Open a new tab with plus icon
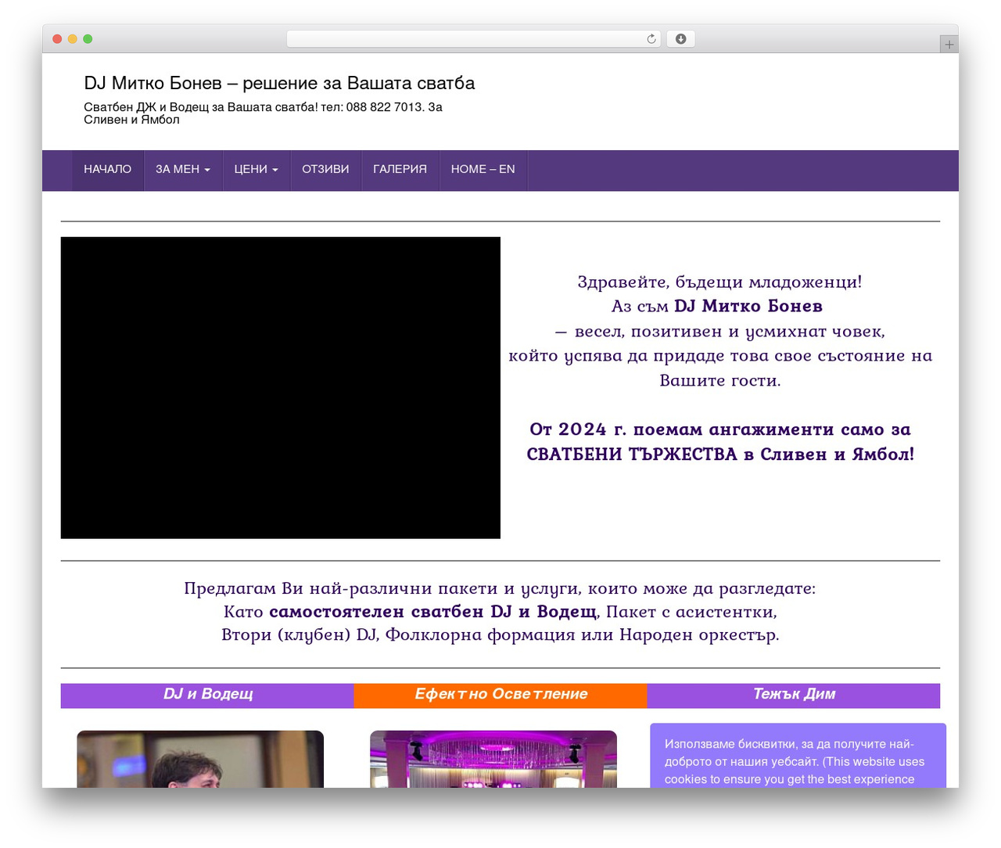This screenshot has width=1001, height=848. click(949, 45)
